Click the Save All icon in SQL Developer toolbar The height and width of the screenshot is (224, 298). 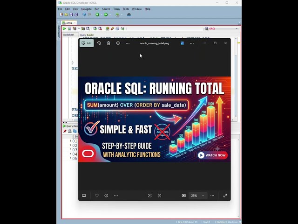[76, 14]
